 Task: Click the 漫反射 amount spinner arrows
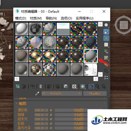pyautogui.click(x=47, y=110)
